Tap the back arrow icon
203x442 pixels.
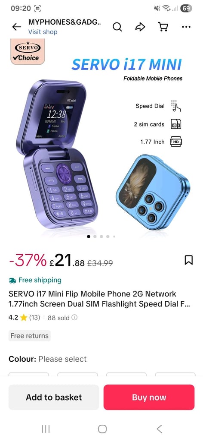17,27
